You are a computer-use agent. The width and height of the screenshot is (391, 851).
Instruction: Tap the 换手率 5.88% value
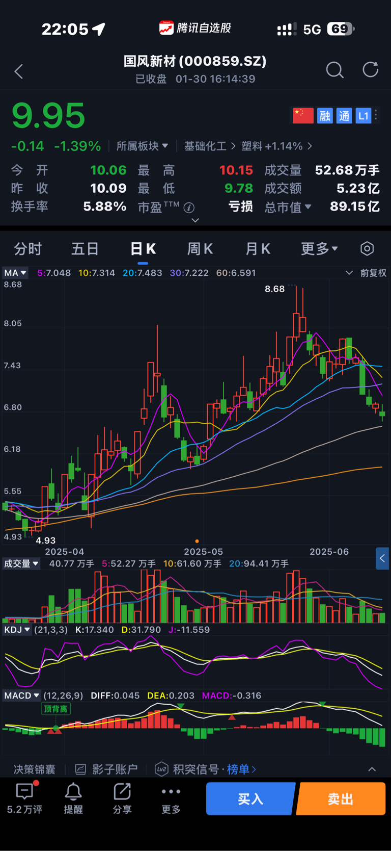(105, 207)
